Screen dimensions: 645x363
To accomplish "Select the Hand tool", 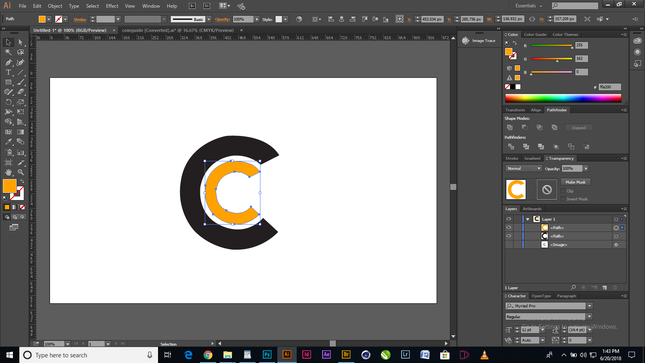I will [x=8, y=172].
